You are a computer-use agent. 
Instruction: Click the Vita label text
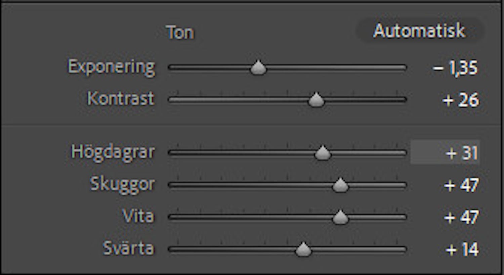138,216
